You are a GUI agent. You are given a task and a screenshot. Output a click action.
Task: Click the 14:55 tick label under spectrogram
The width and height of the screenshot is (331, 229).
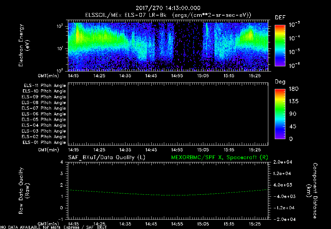177,76
